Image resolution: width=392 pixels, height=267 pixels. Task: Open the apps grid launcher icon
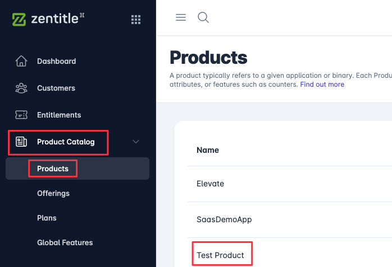click(136, 20)
